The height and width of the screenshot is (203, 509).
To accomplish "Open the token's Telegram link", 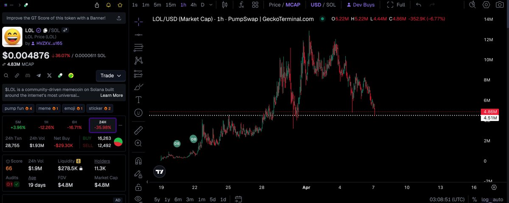I will (39, 75).
